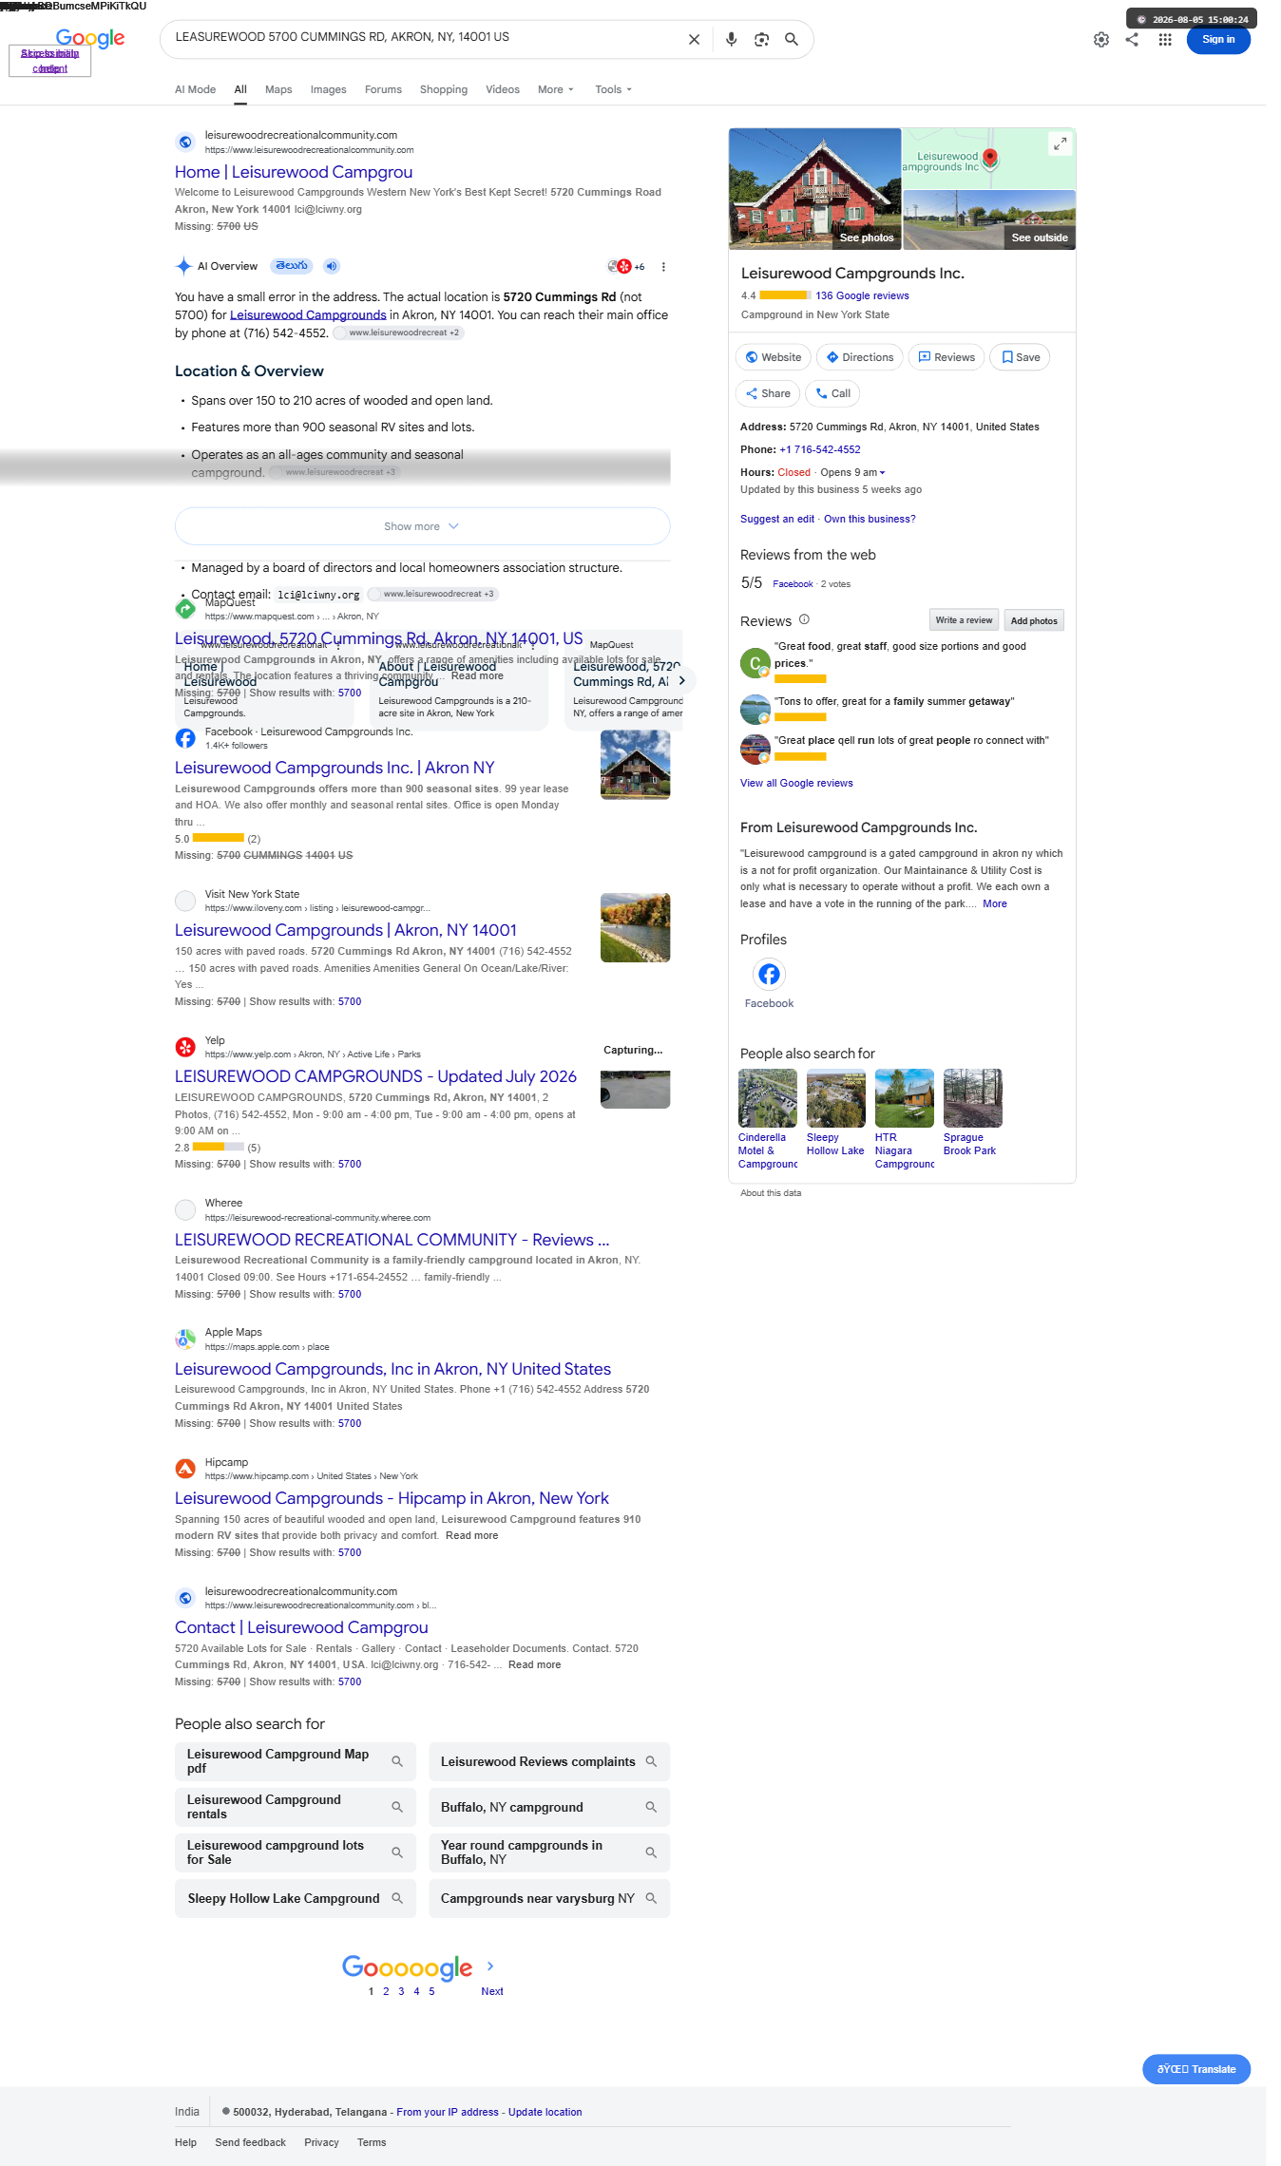Click the share icon in the top bar
1281x2166 pixels.
click(x=1132, y=40)
